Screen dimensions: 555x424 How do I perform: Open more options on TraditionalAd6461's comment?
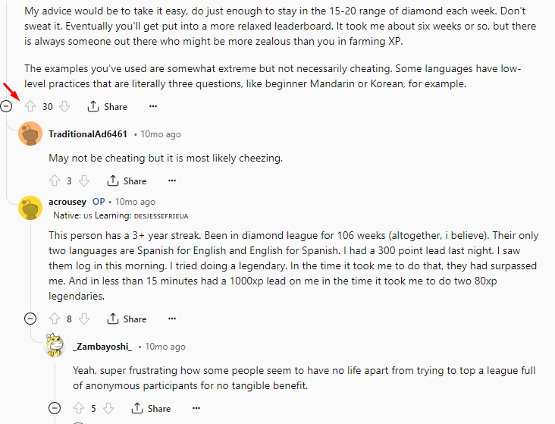[172, 181]
